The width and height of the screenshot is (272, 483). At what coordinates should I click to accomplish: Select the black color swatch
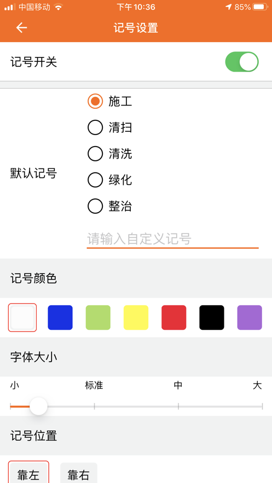[212, 318]
